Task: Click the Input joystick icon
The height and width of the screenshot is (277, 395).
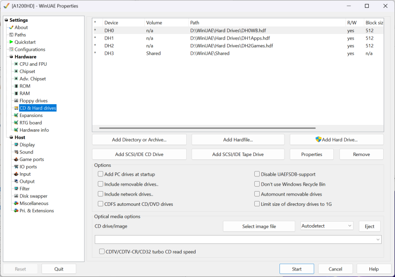Action: 16,174
